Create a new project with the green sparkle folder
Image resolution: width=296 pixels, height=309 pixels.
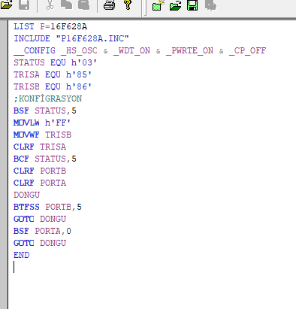click(x=159, y=5)
